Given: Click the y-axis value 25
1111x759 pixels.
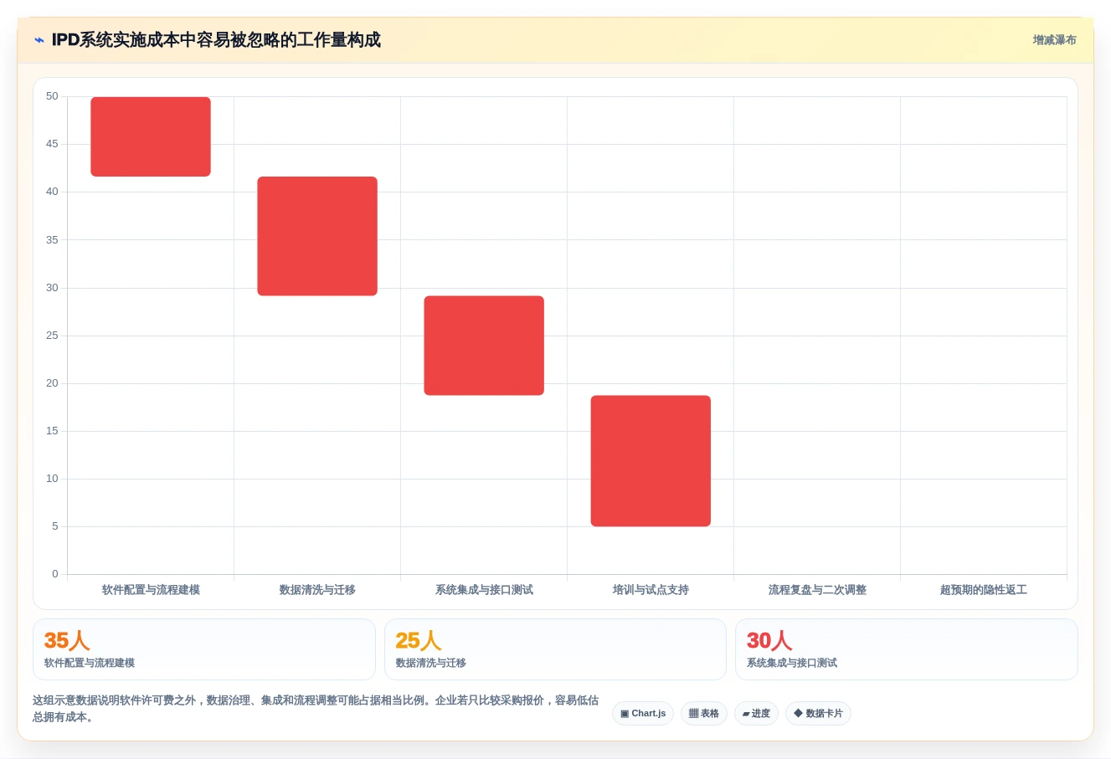Looking at the screenshot, I should pyautogui.click(x=52, y=336).
